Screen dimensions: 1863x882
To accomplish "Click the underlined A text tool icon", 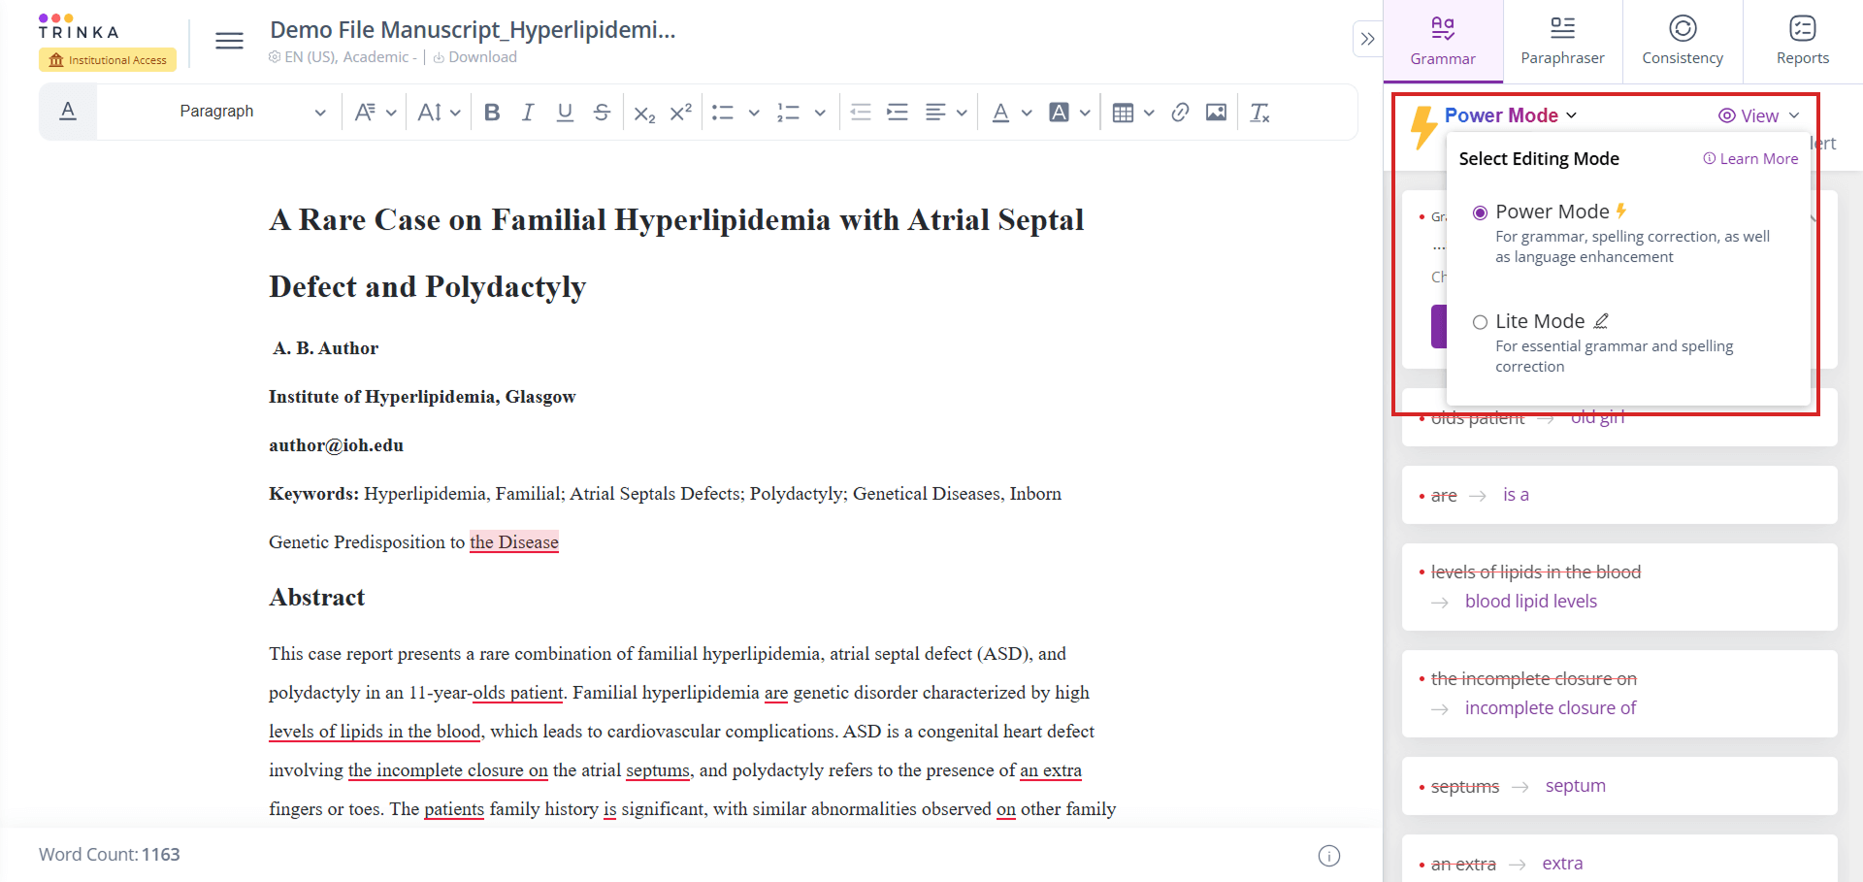I will click(x=68, y=111).
